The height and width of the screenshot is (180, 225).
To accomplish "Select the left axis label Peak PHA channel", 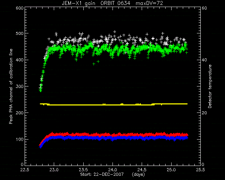I will coord(11,86).
